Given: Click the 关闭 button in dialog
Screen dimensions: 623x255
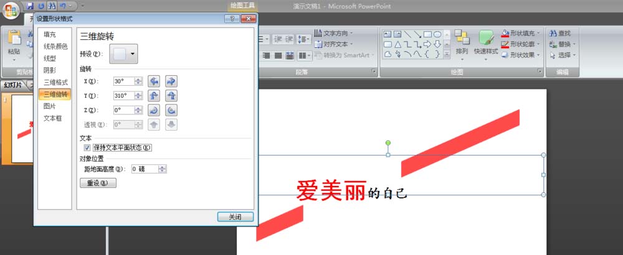Looking at the screenshot, I should pos(235,217).
